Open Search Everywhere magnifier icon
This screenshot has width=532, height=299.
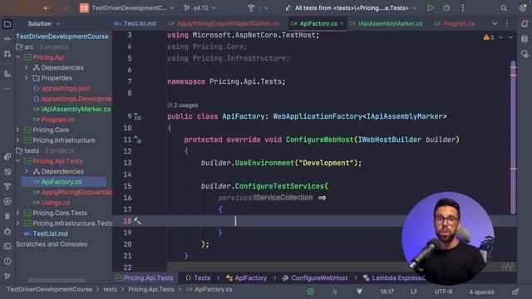coord(504,7)
